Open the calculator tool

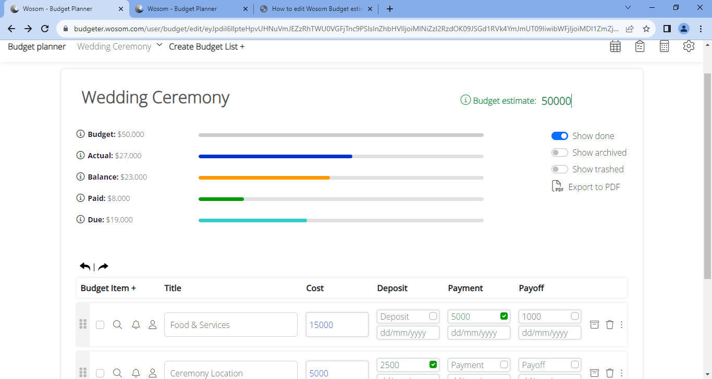[664, 46]
